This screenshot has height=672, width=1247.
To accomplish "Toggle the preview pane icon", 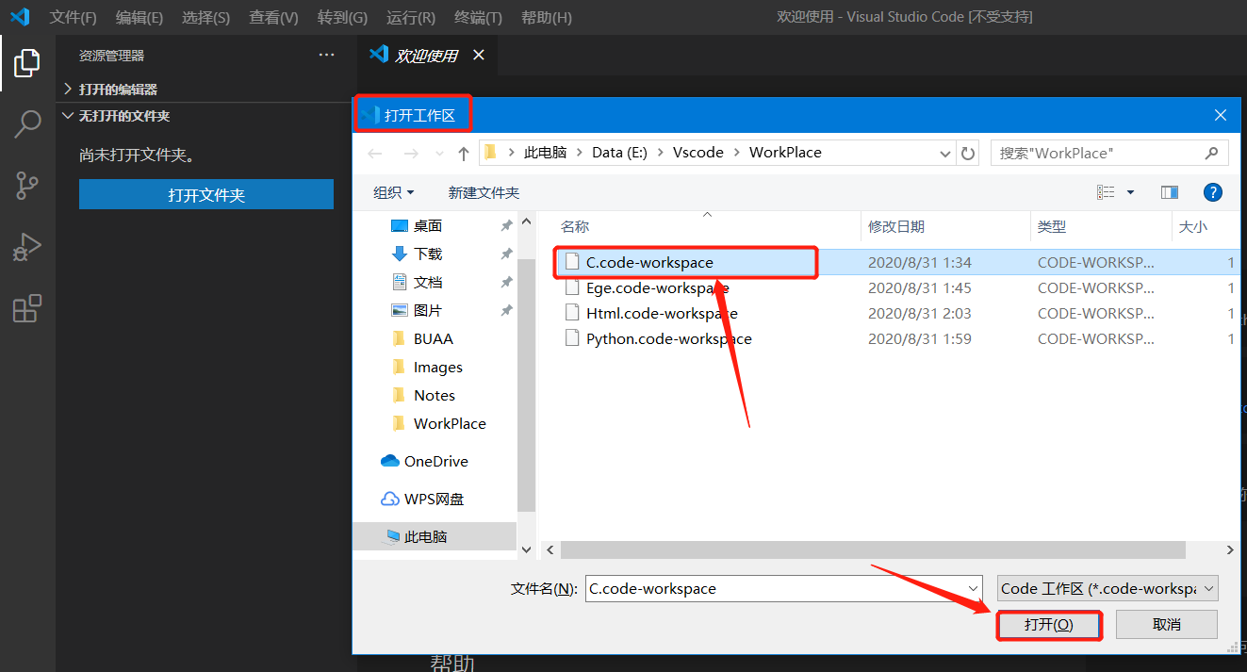I will point(1170,192).
